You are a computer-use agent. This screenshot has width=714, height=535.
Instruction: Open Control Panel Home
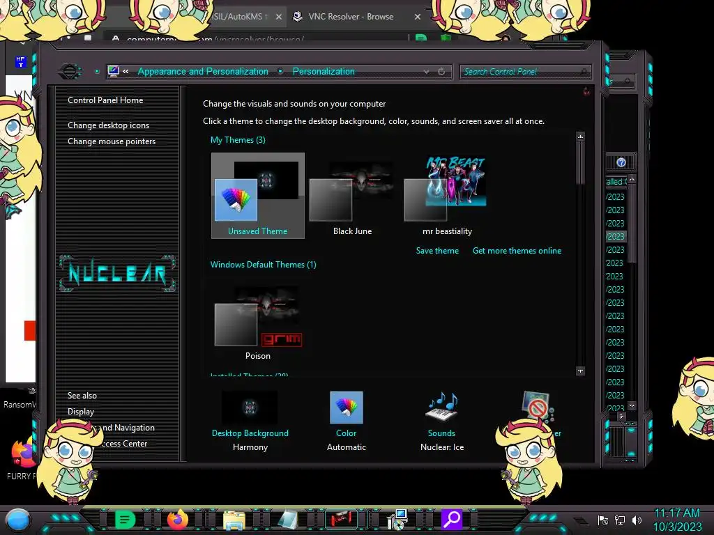[x=105, y=100]
